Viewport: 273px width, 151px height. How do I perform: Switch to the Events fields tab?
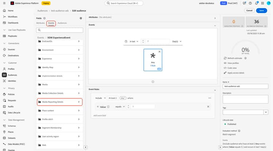click(51, 23)
